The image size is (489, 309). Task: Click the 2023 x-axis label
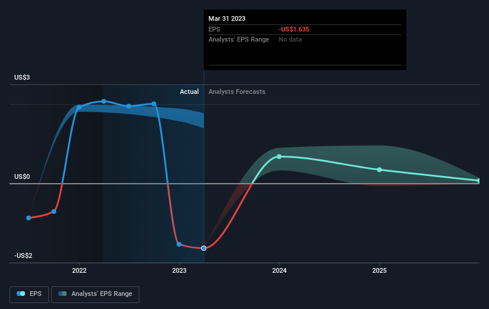coord(179,270)
